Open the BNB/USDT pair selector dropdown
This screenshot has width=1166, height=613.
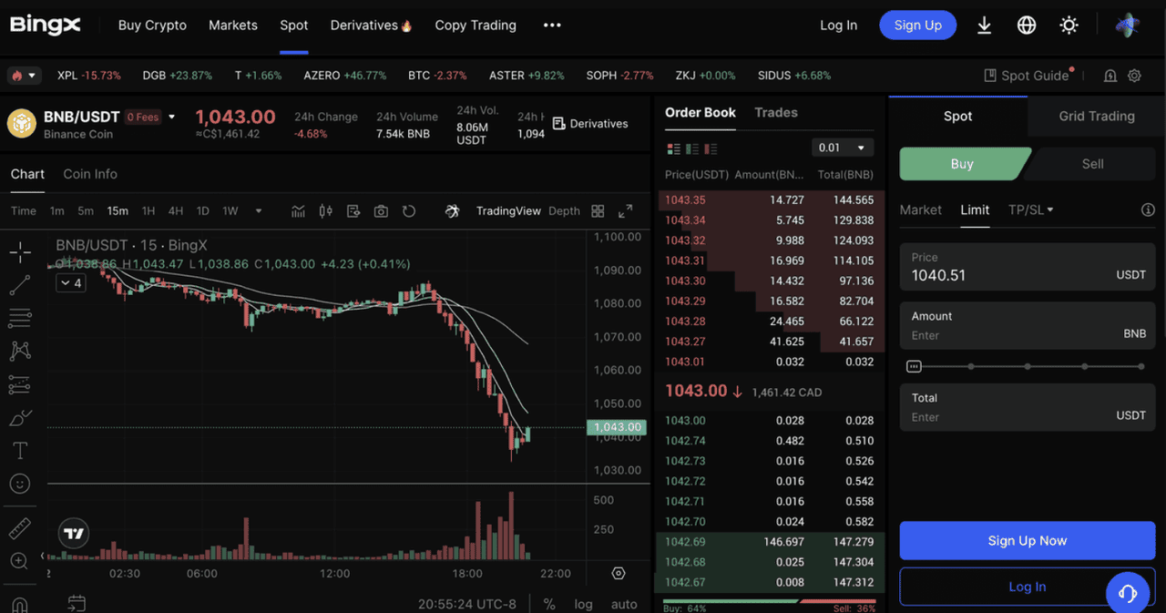pyautogui.click(x=172, y=117)
